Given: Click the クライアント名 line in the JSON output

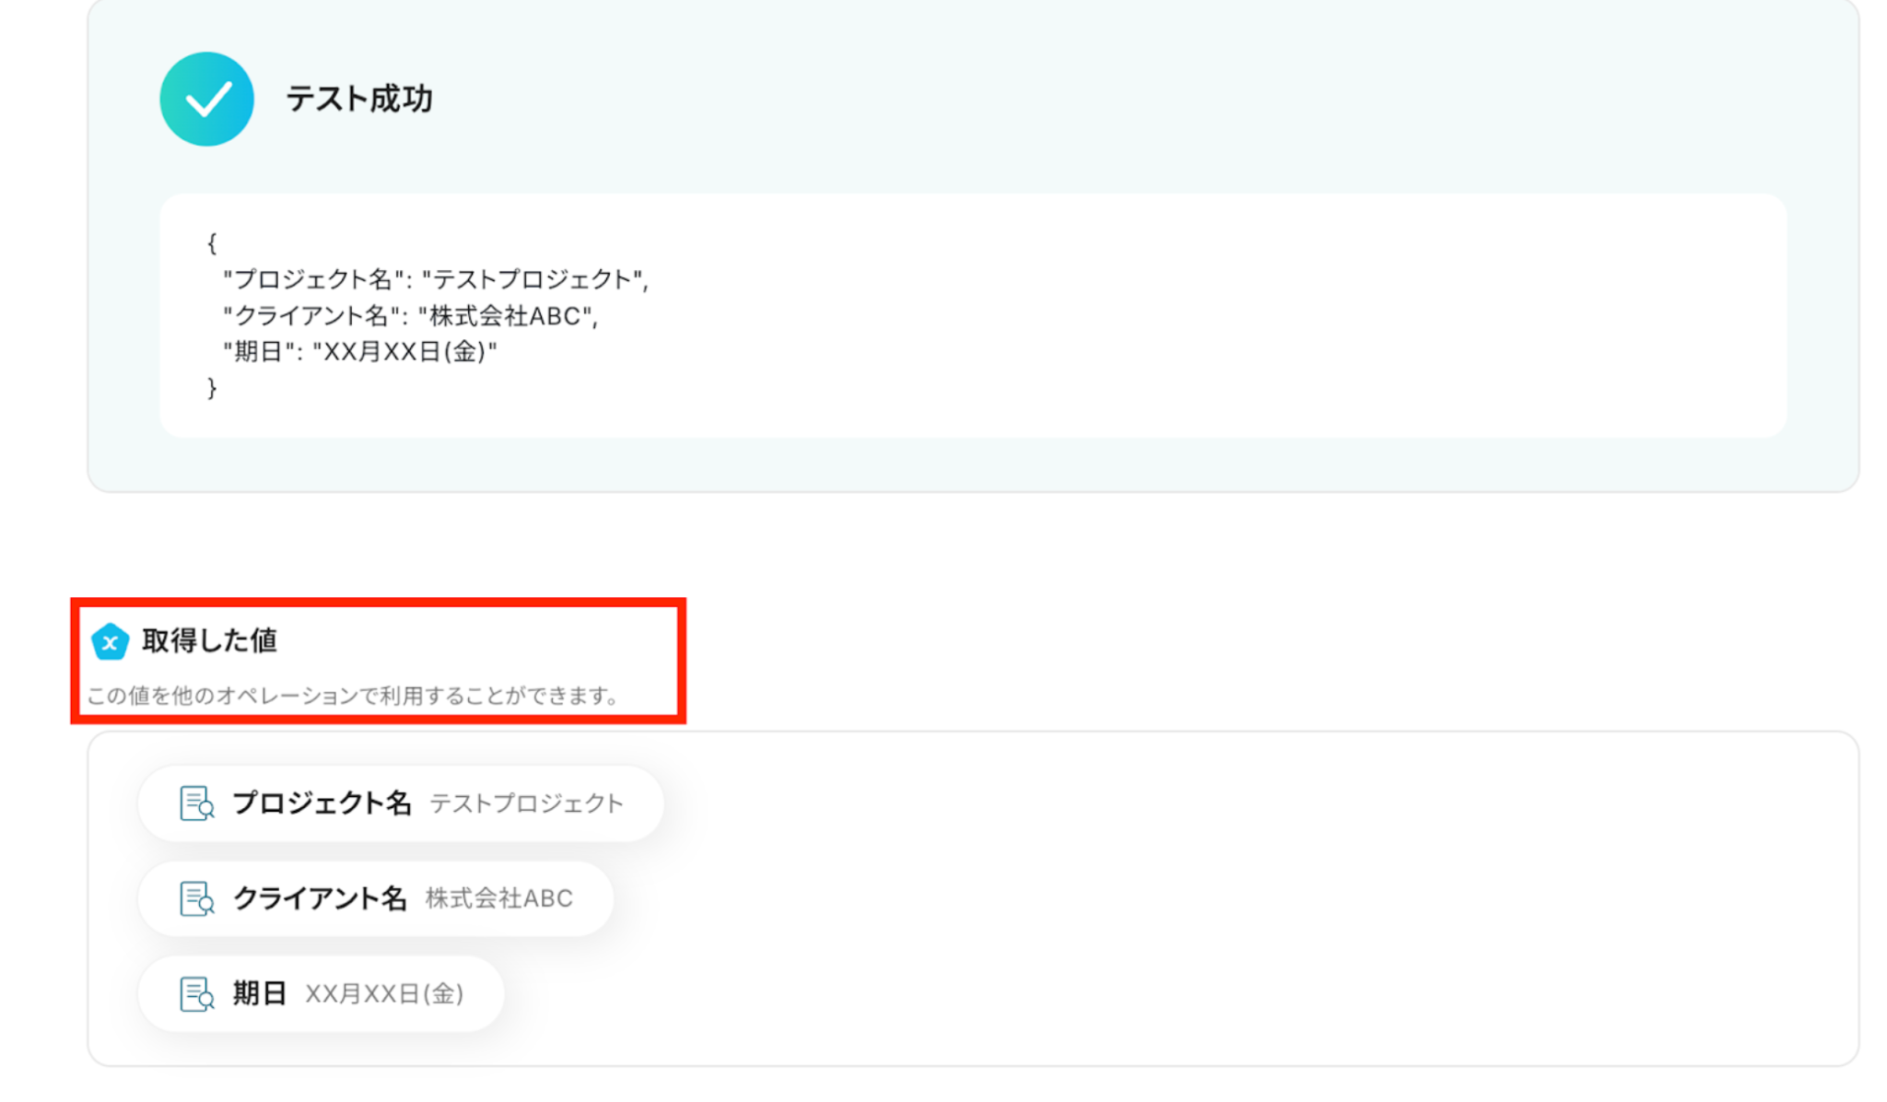Looking at the screenshot, I should (x=410, y=316).
